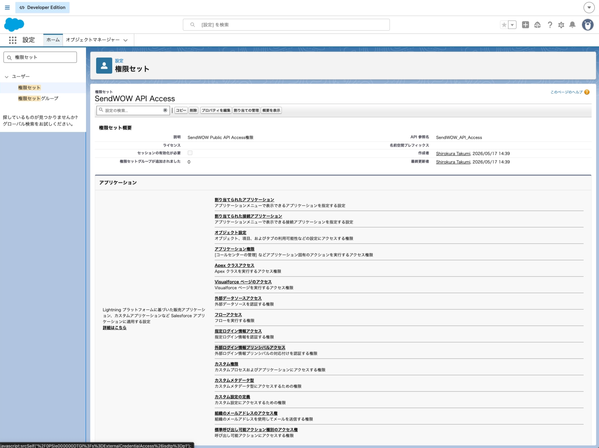Click the 設定 breadcrumb link
The width and height of the screenshot is (599, 448).
tap(119, 61)
